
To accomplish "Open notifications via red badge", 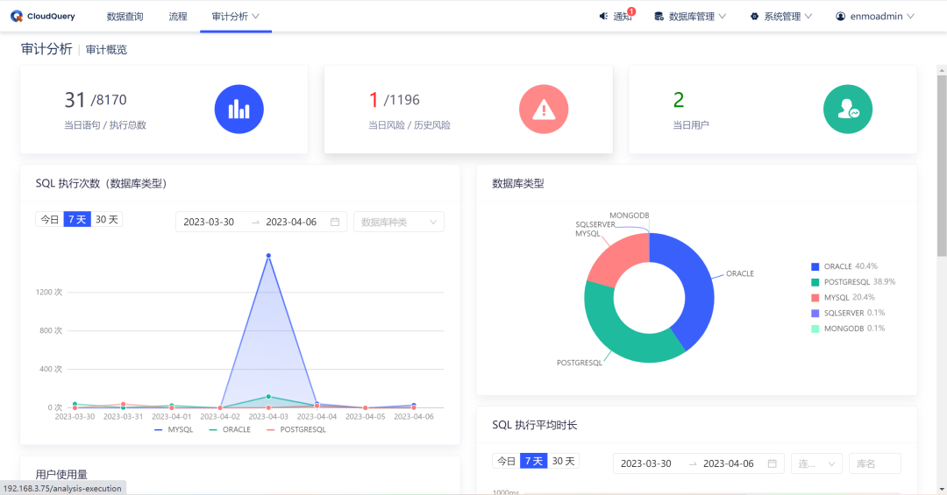I will pos(631,11).
